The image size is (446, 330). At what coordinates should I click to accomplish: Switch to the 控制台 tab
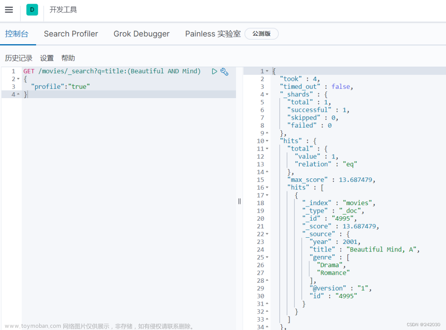(17, 34)
